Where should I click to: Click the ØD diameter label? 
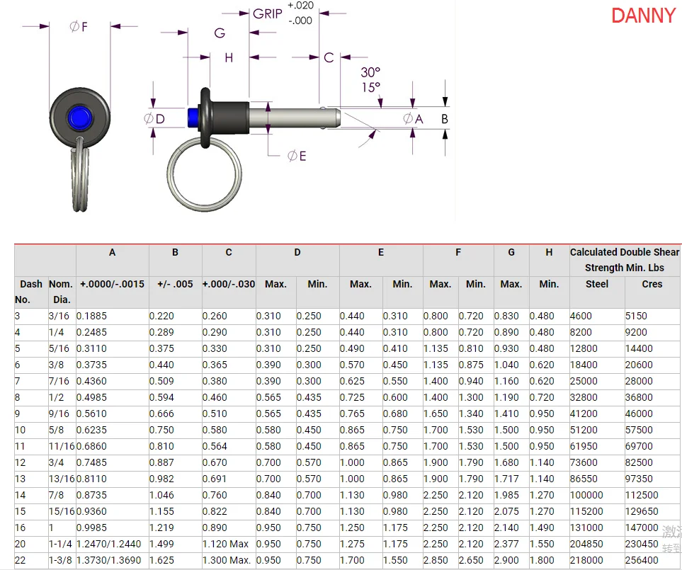click(x=154, y=118)
